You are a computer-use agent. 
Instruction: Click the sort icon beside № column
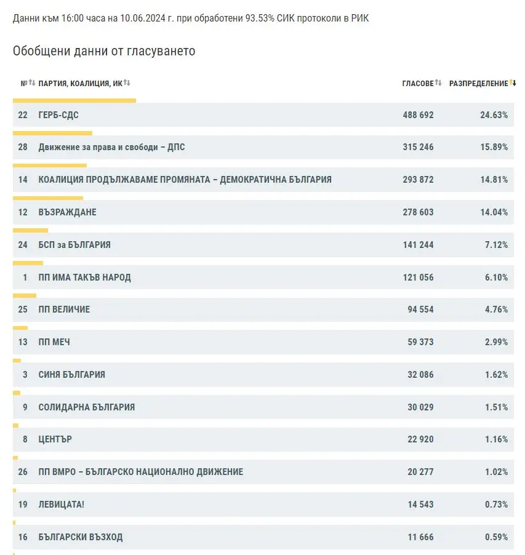pyautogui.click(x=32, y=83)
